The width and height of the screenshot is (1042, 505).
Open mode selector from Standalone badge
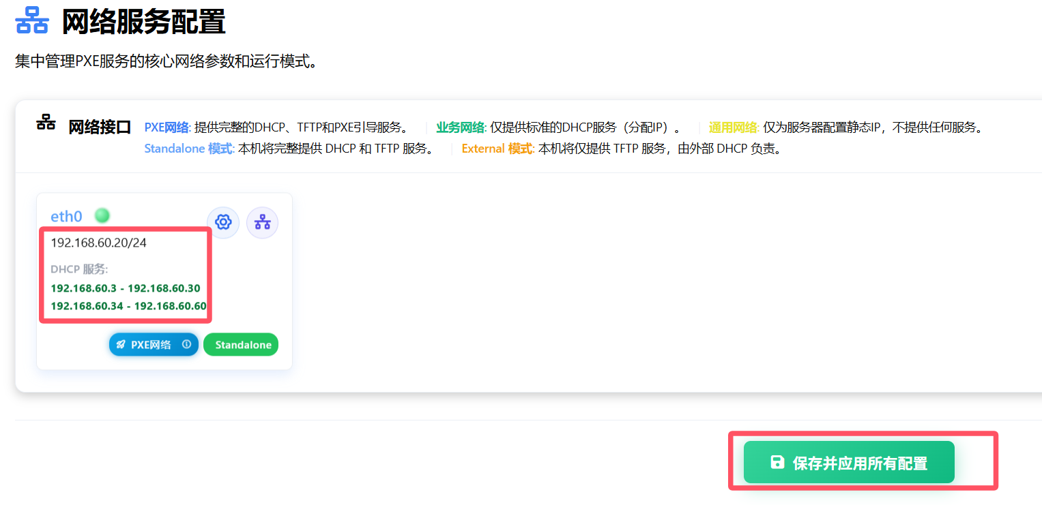pos(241,344)
